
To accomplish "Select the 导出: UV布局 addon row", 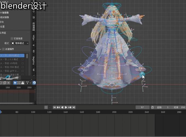I will click(x=12, y=63).
